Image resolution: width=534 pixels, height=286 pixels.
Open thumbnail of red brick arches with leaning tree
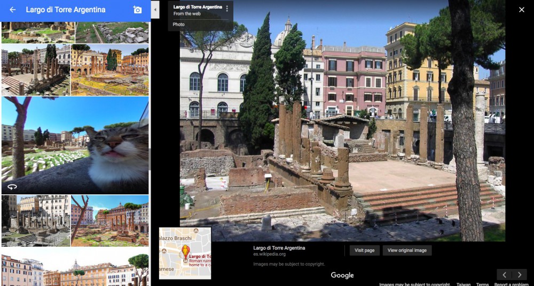[110, 221]
